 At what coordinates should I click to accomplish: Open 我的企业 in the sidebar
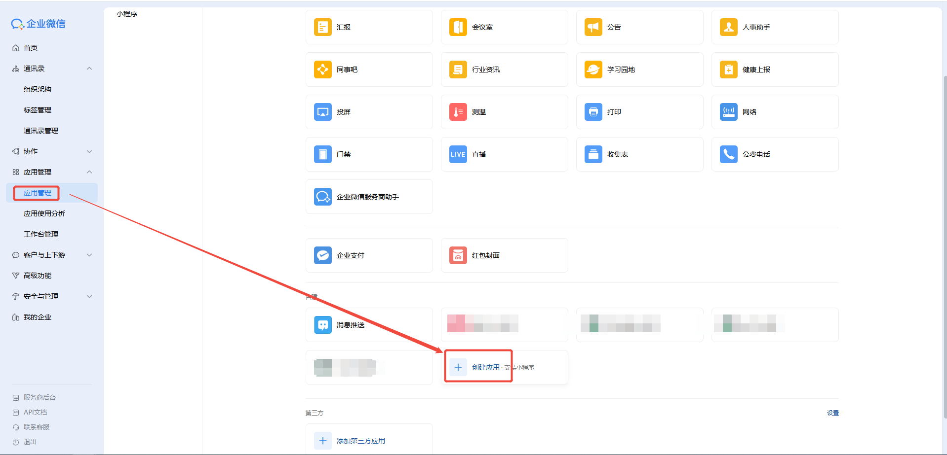[x=38, y=317]
